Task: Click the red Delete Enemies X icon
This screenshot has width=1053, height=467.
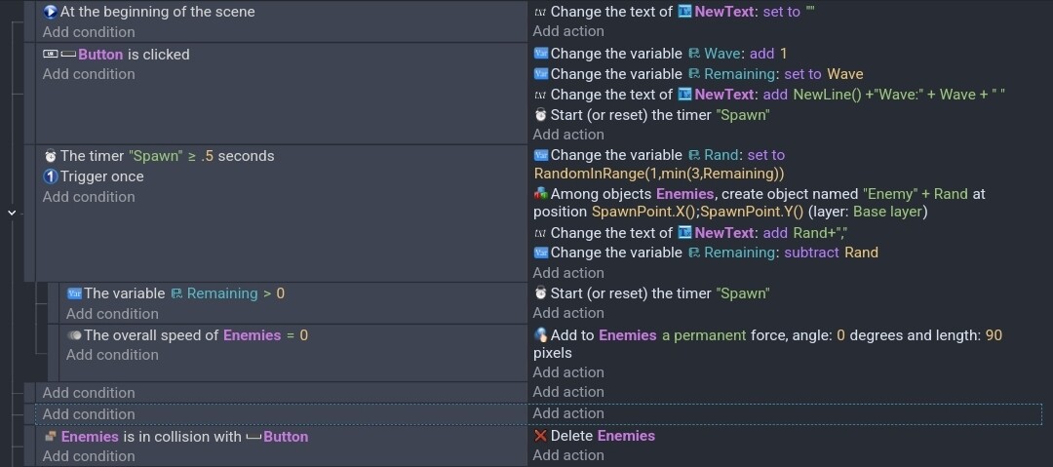Action: pos(540,436)
